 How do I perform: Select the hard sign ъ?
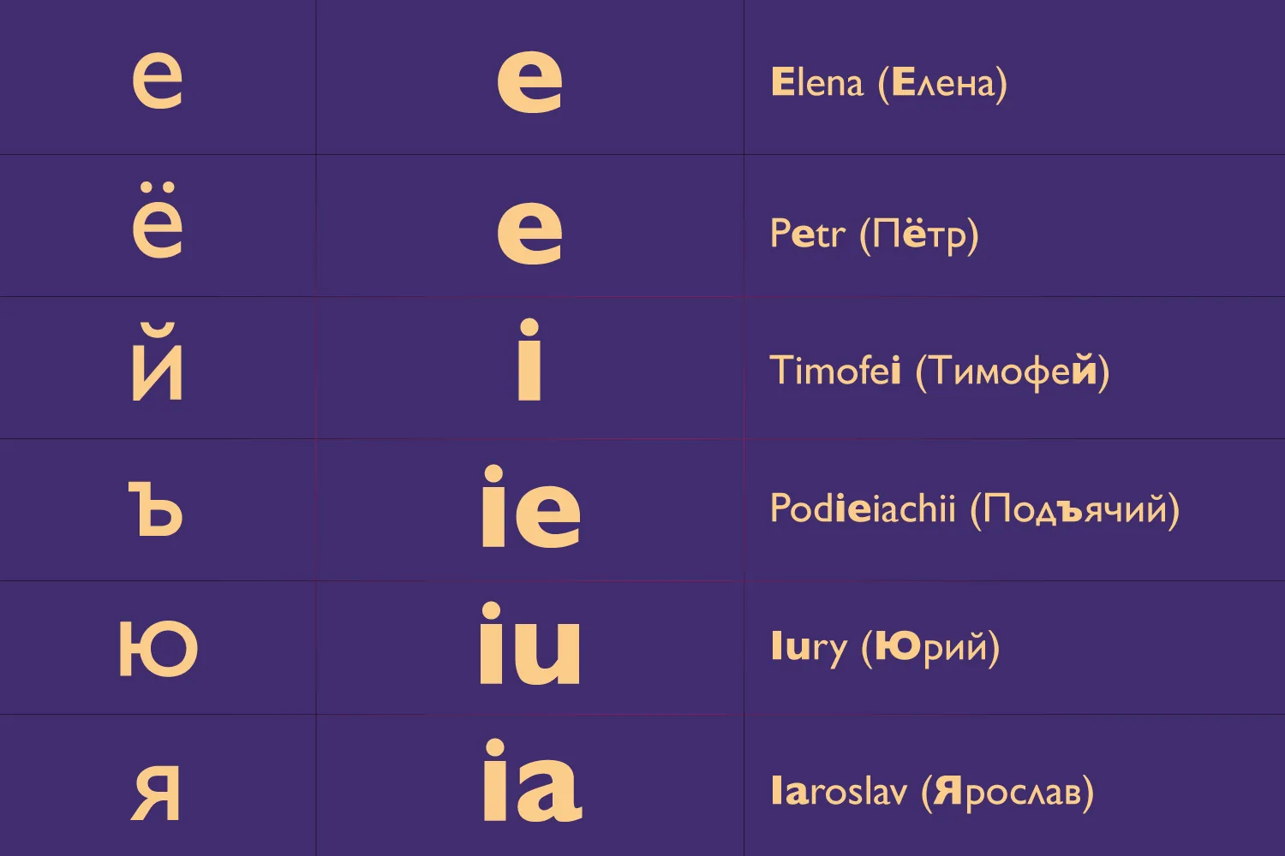(x=157, y=508)
